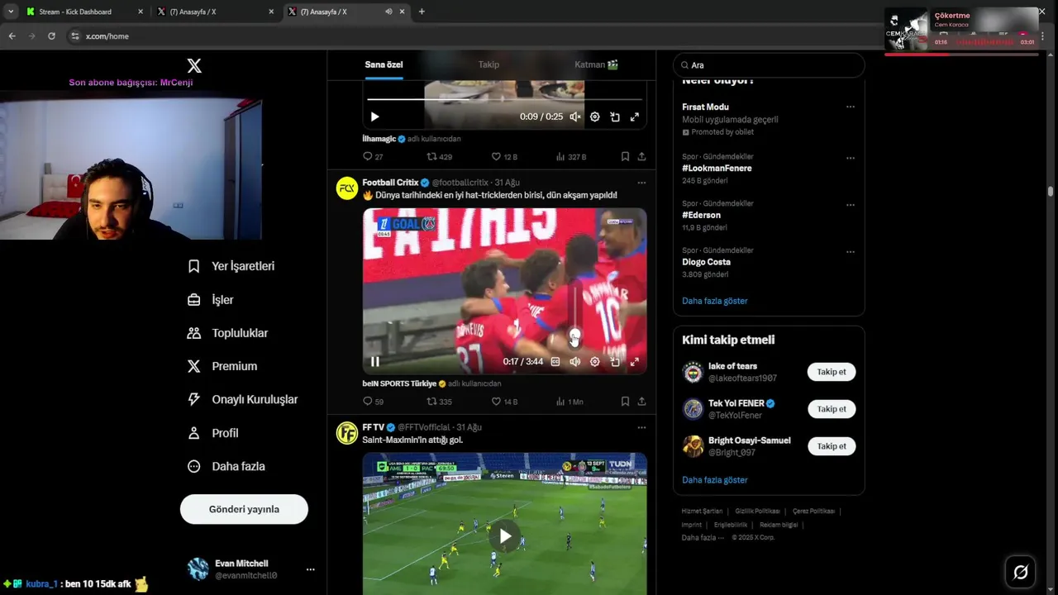Repost Football Critix post with 335 reposts
1058x595 pixels.
point(439,402)
